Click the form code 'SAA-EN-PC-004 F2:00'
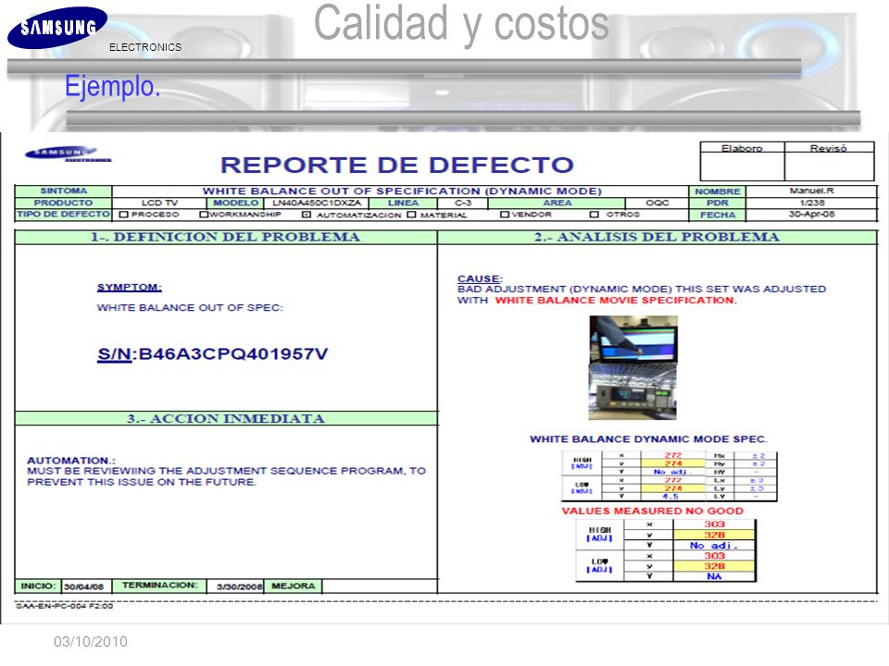Image resolution: width=889 pixels, height=666 pixels. (x=65, y=606)
